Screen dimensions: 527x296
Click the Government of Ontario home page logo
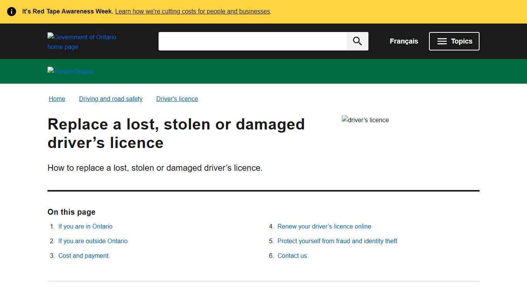pos(82,41)
